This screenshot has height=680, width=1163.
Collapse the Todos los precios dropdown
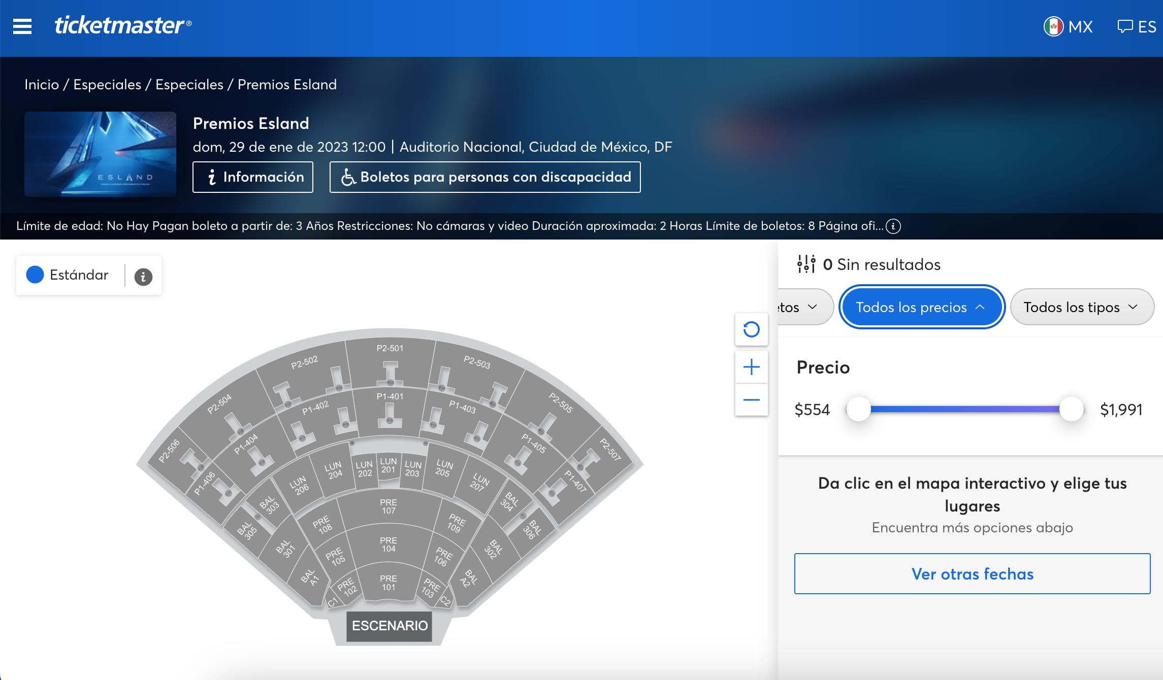coord(921,307)
